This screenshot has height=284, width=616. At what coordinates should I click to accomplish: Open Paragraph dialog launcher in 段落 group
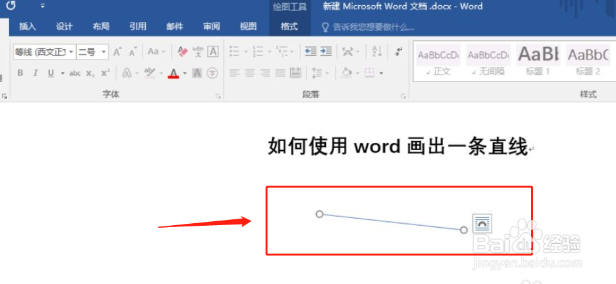coord(403,96)
